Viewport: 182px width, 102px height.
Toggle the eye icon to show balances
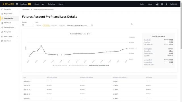click(87, 34)
